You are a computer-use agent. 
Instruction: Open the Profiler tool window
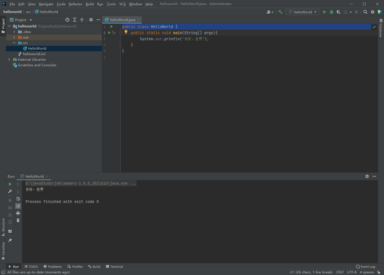coord(75,267)
